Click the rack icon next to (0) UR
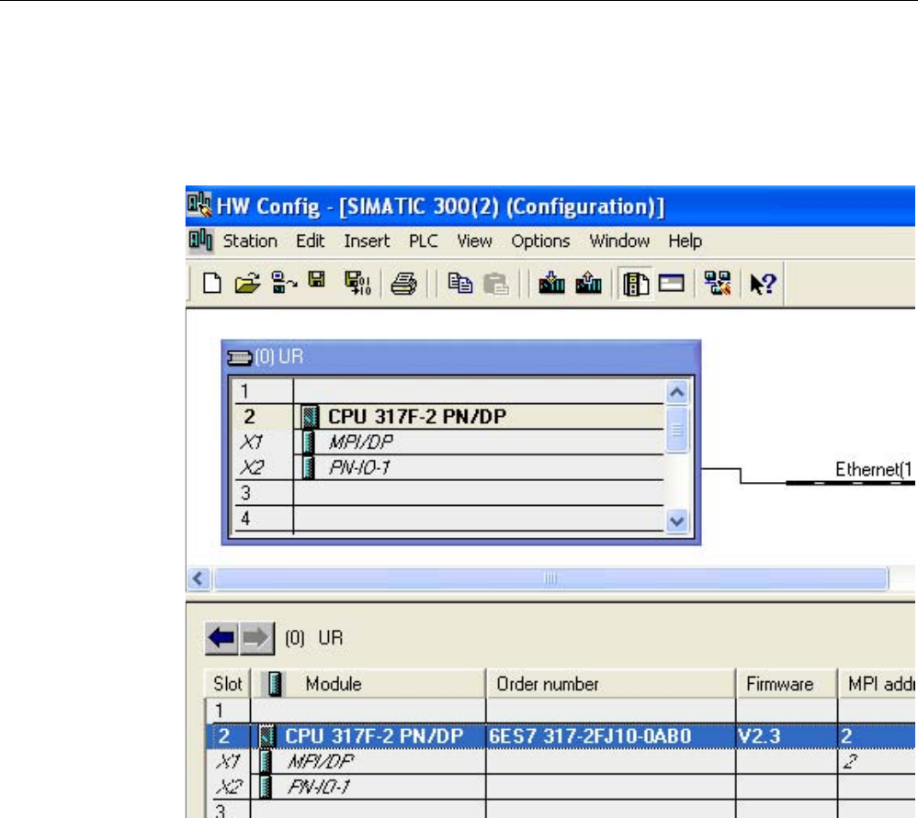 (240, 357)
